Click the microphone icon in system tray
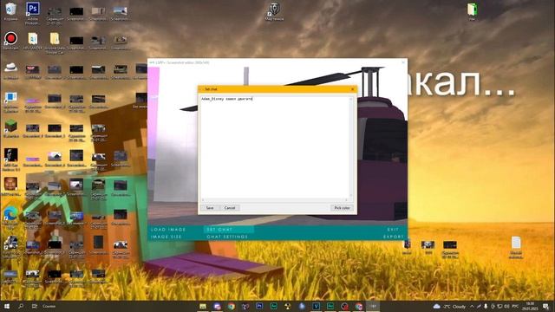555x312 pixels. pos(486,306)
